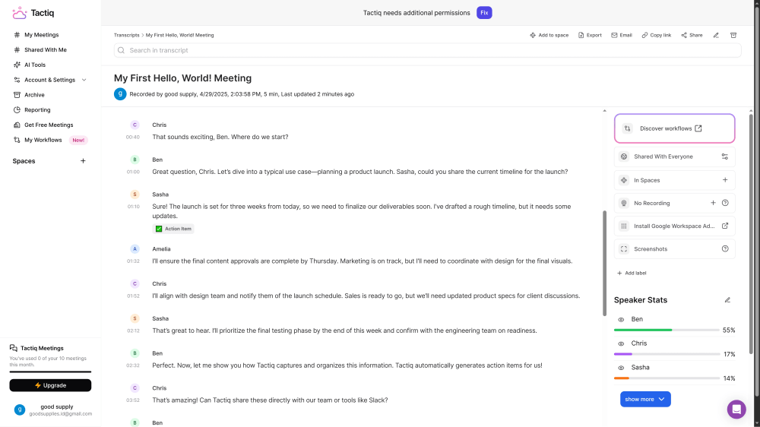Click Sasha's talk-time progress bar
760x427 pixels.
(x=667, y=378)
